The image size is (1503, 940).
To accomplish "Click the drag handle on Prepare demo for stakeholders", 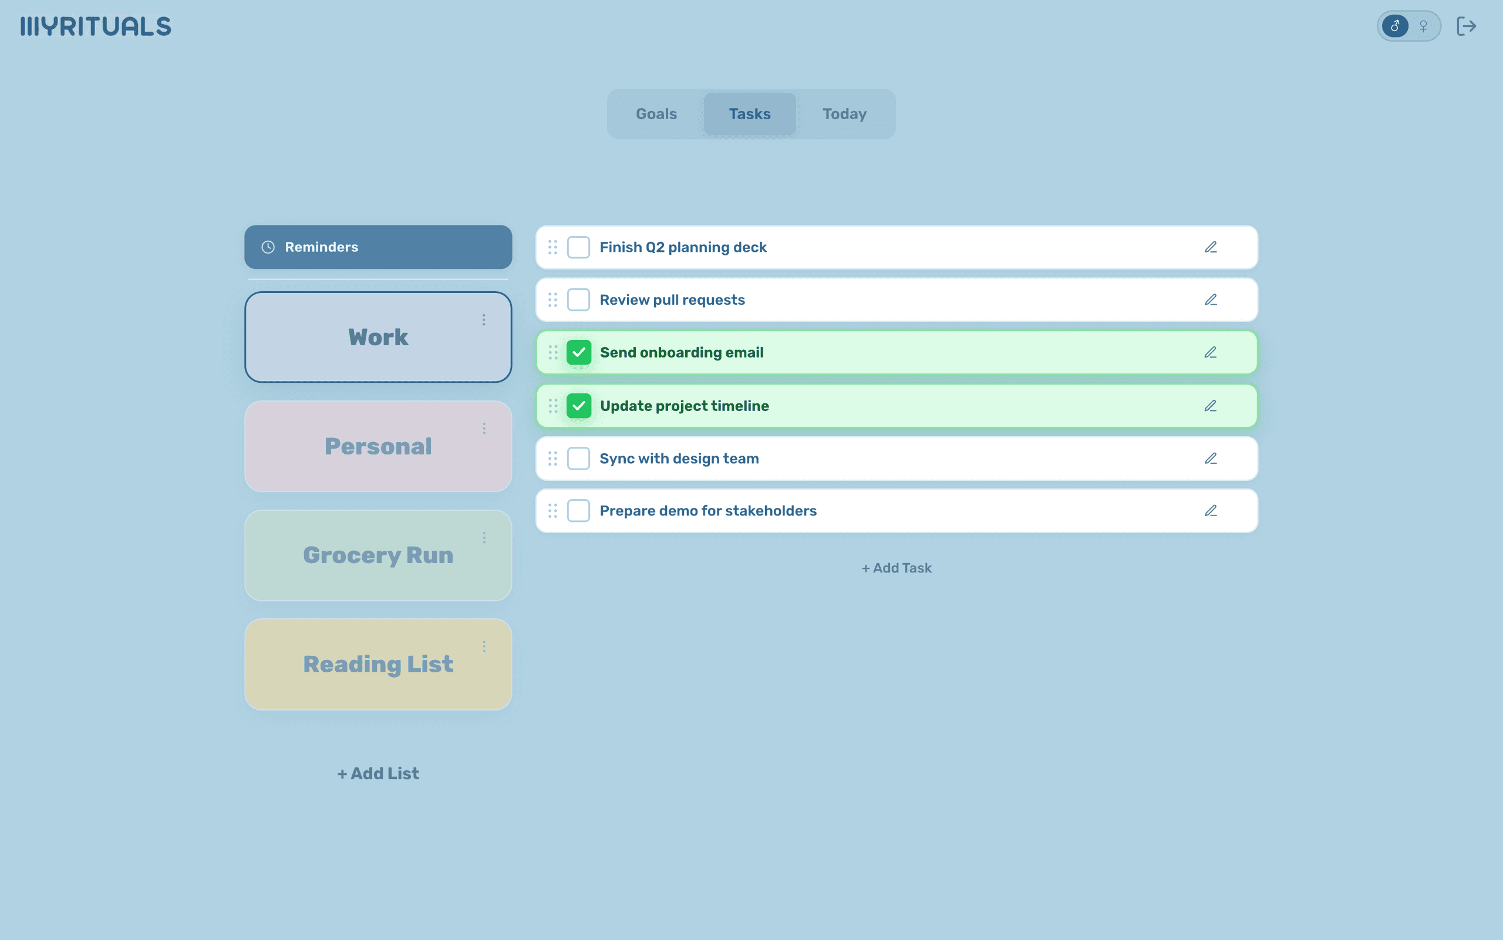I will pyautogui.click(x=553, y=510).
